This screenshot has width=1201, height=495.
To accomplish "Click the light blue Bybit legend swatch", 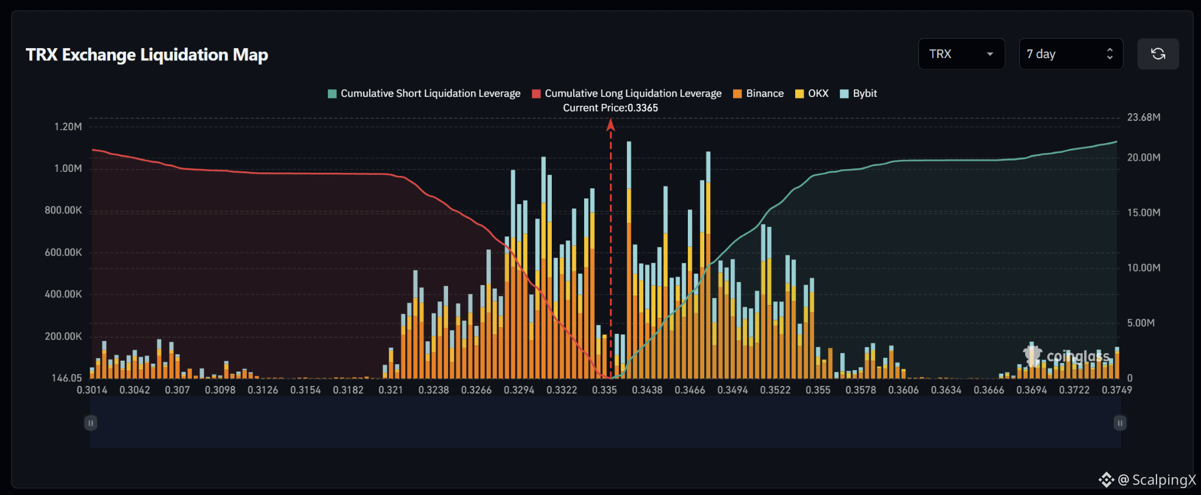I will [844, 94].
